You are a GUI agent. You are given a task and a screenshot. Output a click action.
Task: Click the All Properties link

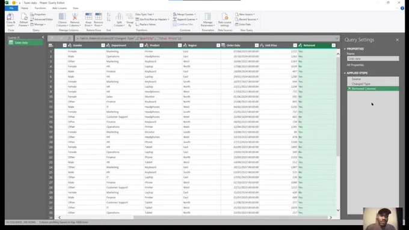pyautogui.click(x=355, y=65)
